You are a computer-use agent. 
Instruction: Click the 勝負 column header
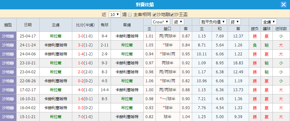[255, 29]
